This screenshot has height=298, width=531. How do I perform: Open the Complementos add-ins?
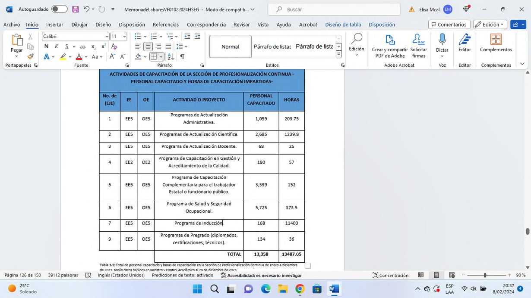coord(496,43)
